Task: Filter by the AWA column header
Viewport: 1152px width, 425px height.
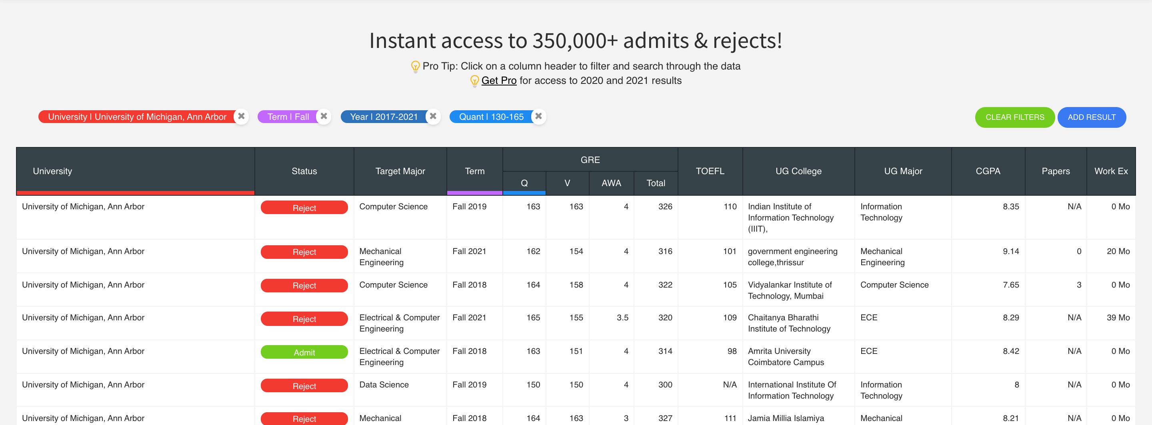Action: tap(611, 183)
